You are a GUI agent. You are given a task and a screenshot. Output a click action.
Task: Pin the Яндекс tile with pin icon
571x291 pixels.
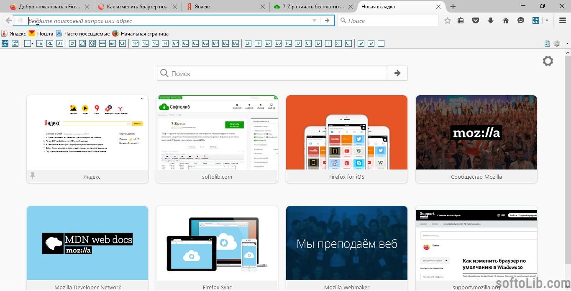[33, 176]
